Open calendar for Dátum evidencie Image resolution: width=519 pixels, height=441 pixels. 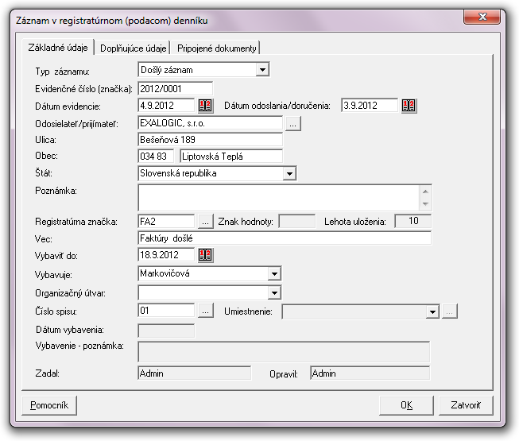(206, 105)
